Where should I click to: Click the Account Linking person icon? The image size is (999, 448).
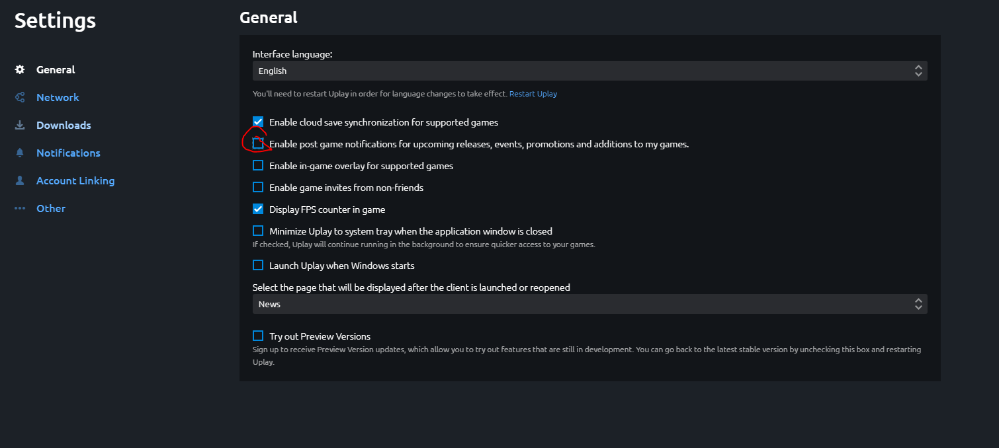click(20, 180)
